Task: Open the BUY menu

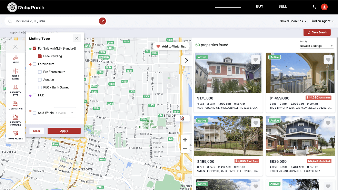Action: 259,7
